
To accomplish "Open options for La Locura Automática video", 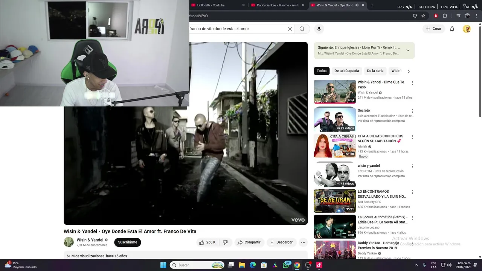I will pyautogui.click(x=413, y=218).
